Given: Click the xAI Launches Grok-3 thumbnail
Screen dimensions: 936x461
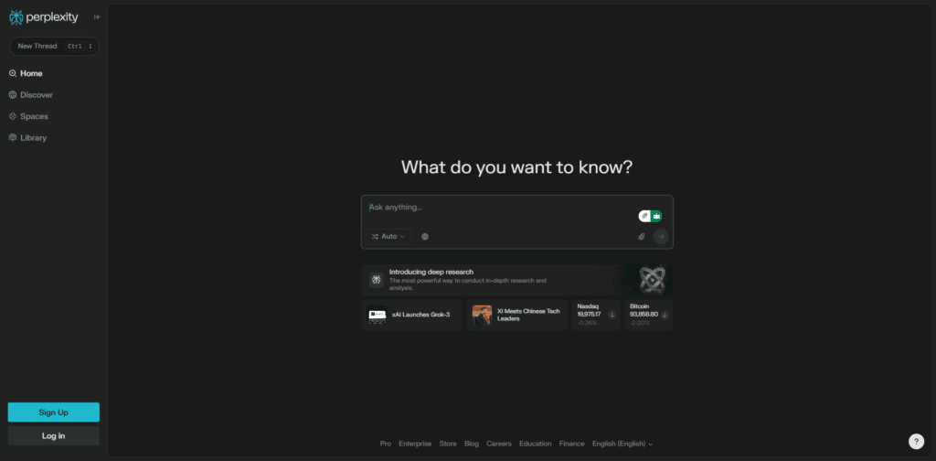Looking at the screenshot, I should (377, 316).
